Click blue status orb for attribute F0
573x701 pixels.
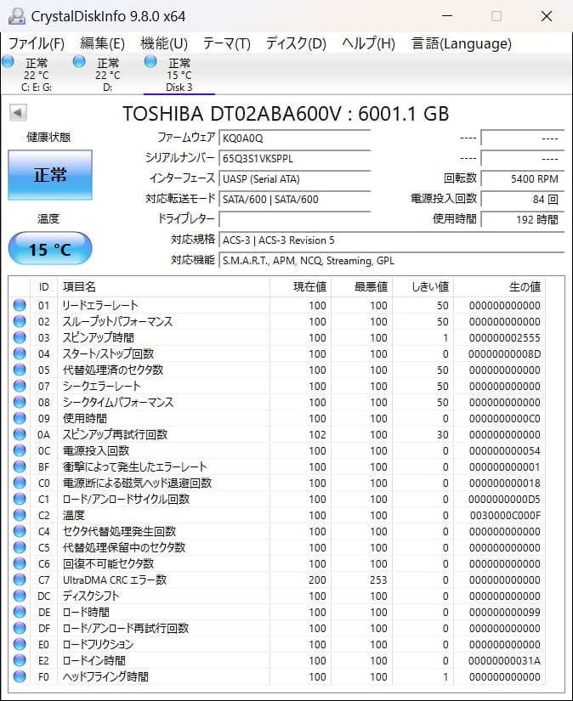pyautogui.click(x=20, y=676)
